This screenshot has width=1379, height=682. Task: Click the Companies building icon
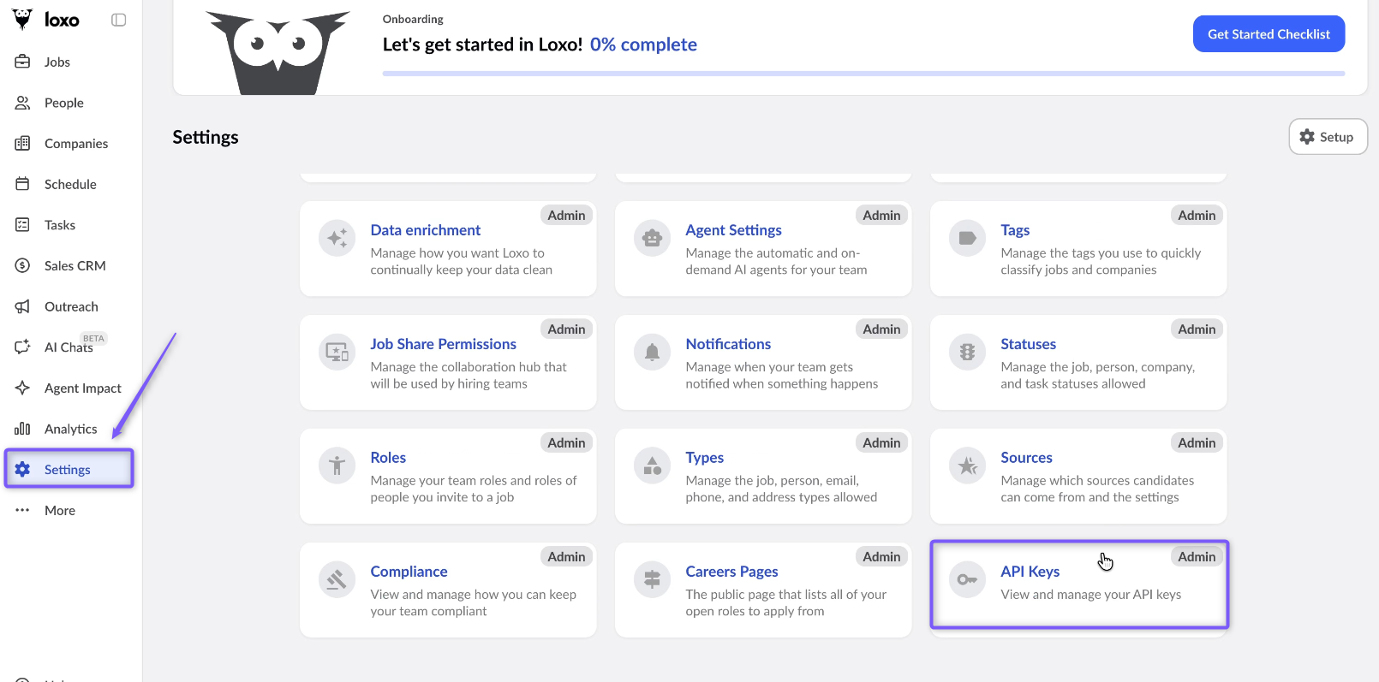[23, 143]
